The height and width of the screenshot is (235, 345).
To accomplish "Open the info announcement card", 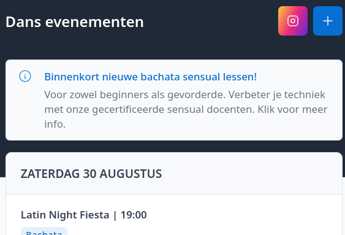I will [x=174, y=100].
